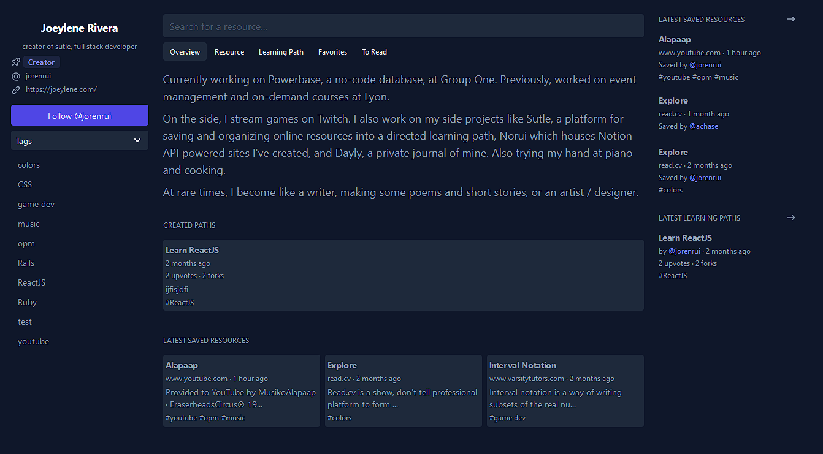Open the Learning Path tab
Screen dimensions: 823x454
281,52
